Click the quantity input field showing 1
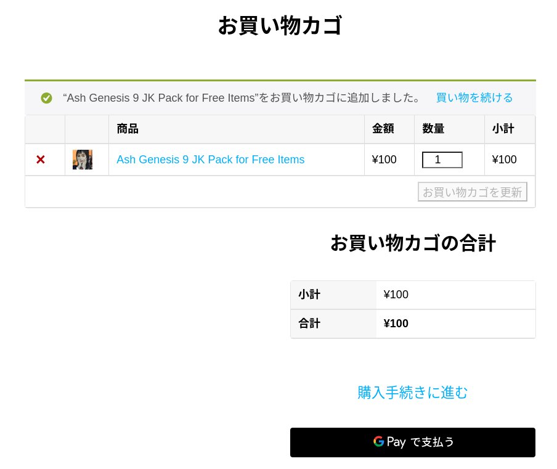The width and height of the screenshot is (557, 469). (442, 160)
